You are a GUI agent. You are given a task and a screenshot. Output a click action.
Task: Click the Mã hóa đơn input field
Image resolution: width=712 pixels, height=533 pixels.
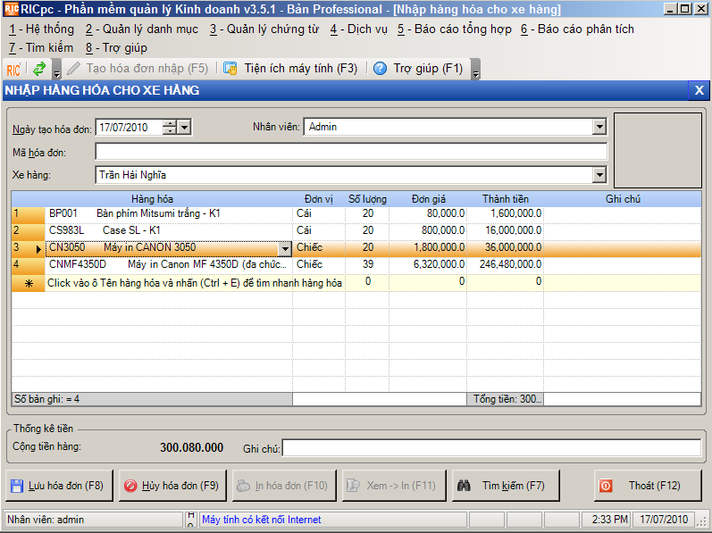click(351, 152)
